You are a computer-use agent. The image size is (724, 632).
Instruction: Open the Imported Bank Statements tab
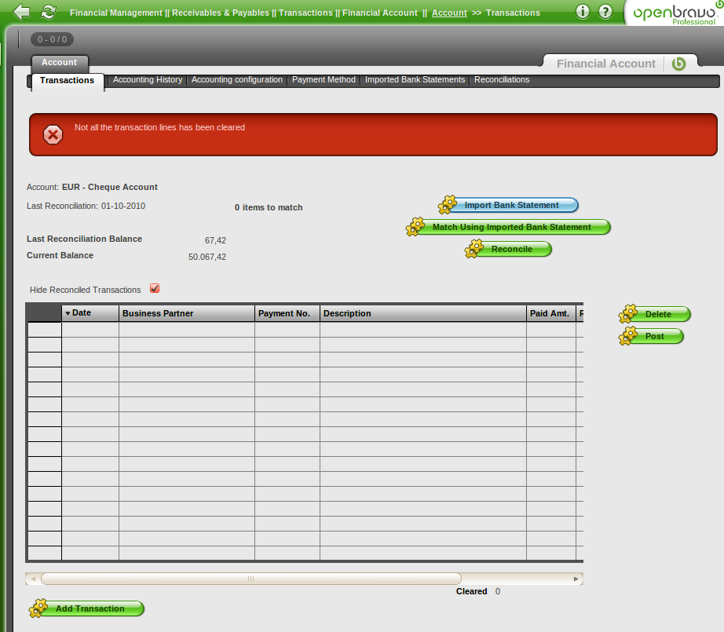[x=415, y=79]
